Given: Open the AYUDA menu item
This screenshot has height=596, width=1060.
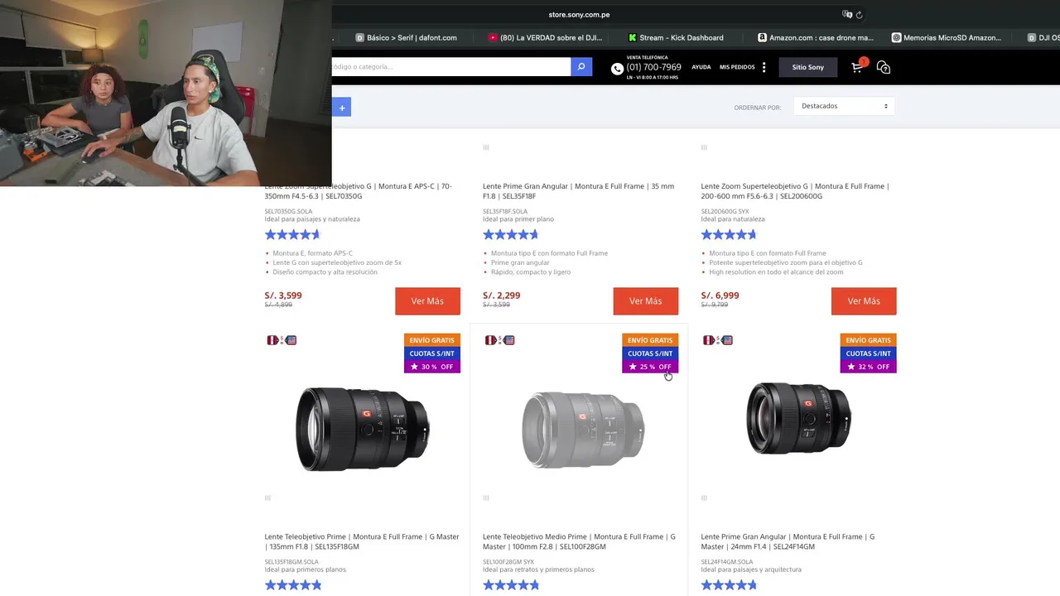Looking at the screenshot, I should [x=701, y=67].
